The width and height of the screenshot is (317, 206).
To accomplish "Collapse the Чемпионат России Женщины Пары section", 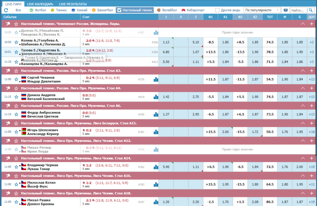I will 303,24.
